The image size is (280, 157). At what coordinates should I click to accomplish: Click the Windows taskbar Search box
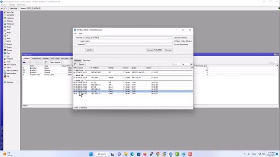click(x=102, y=154)
